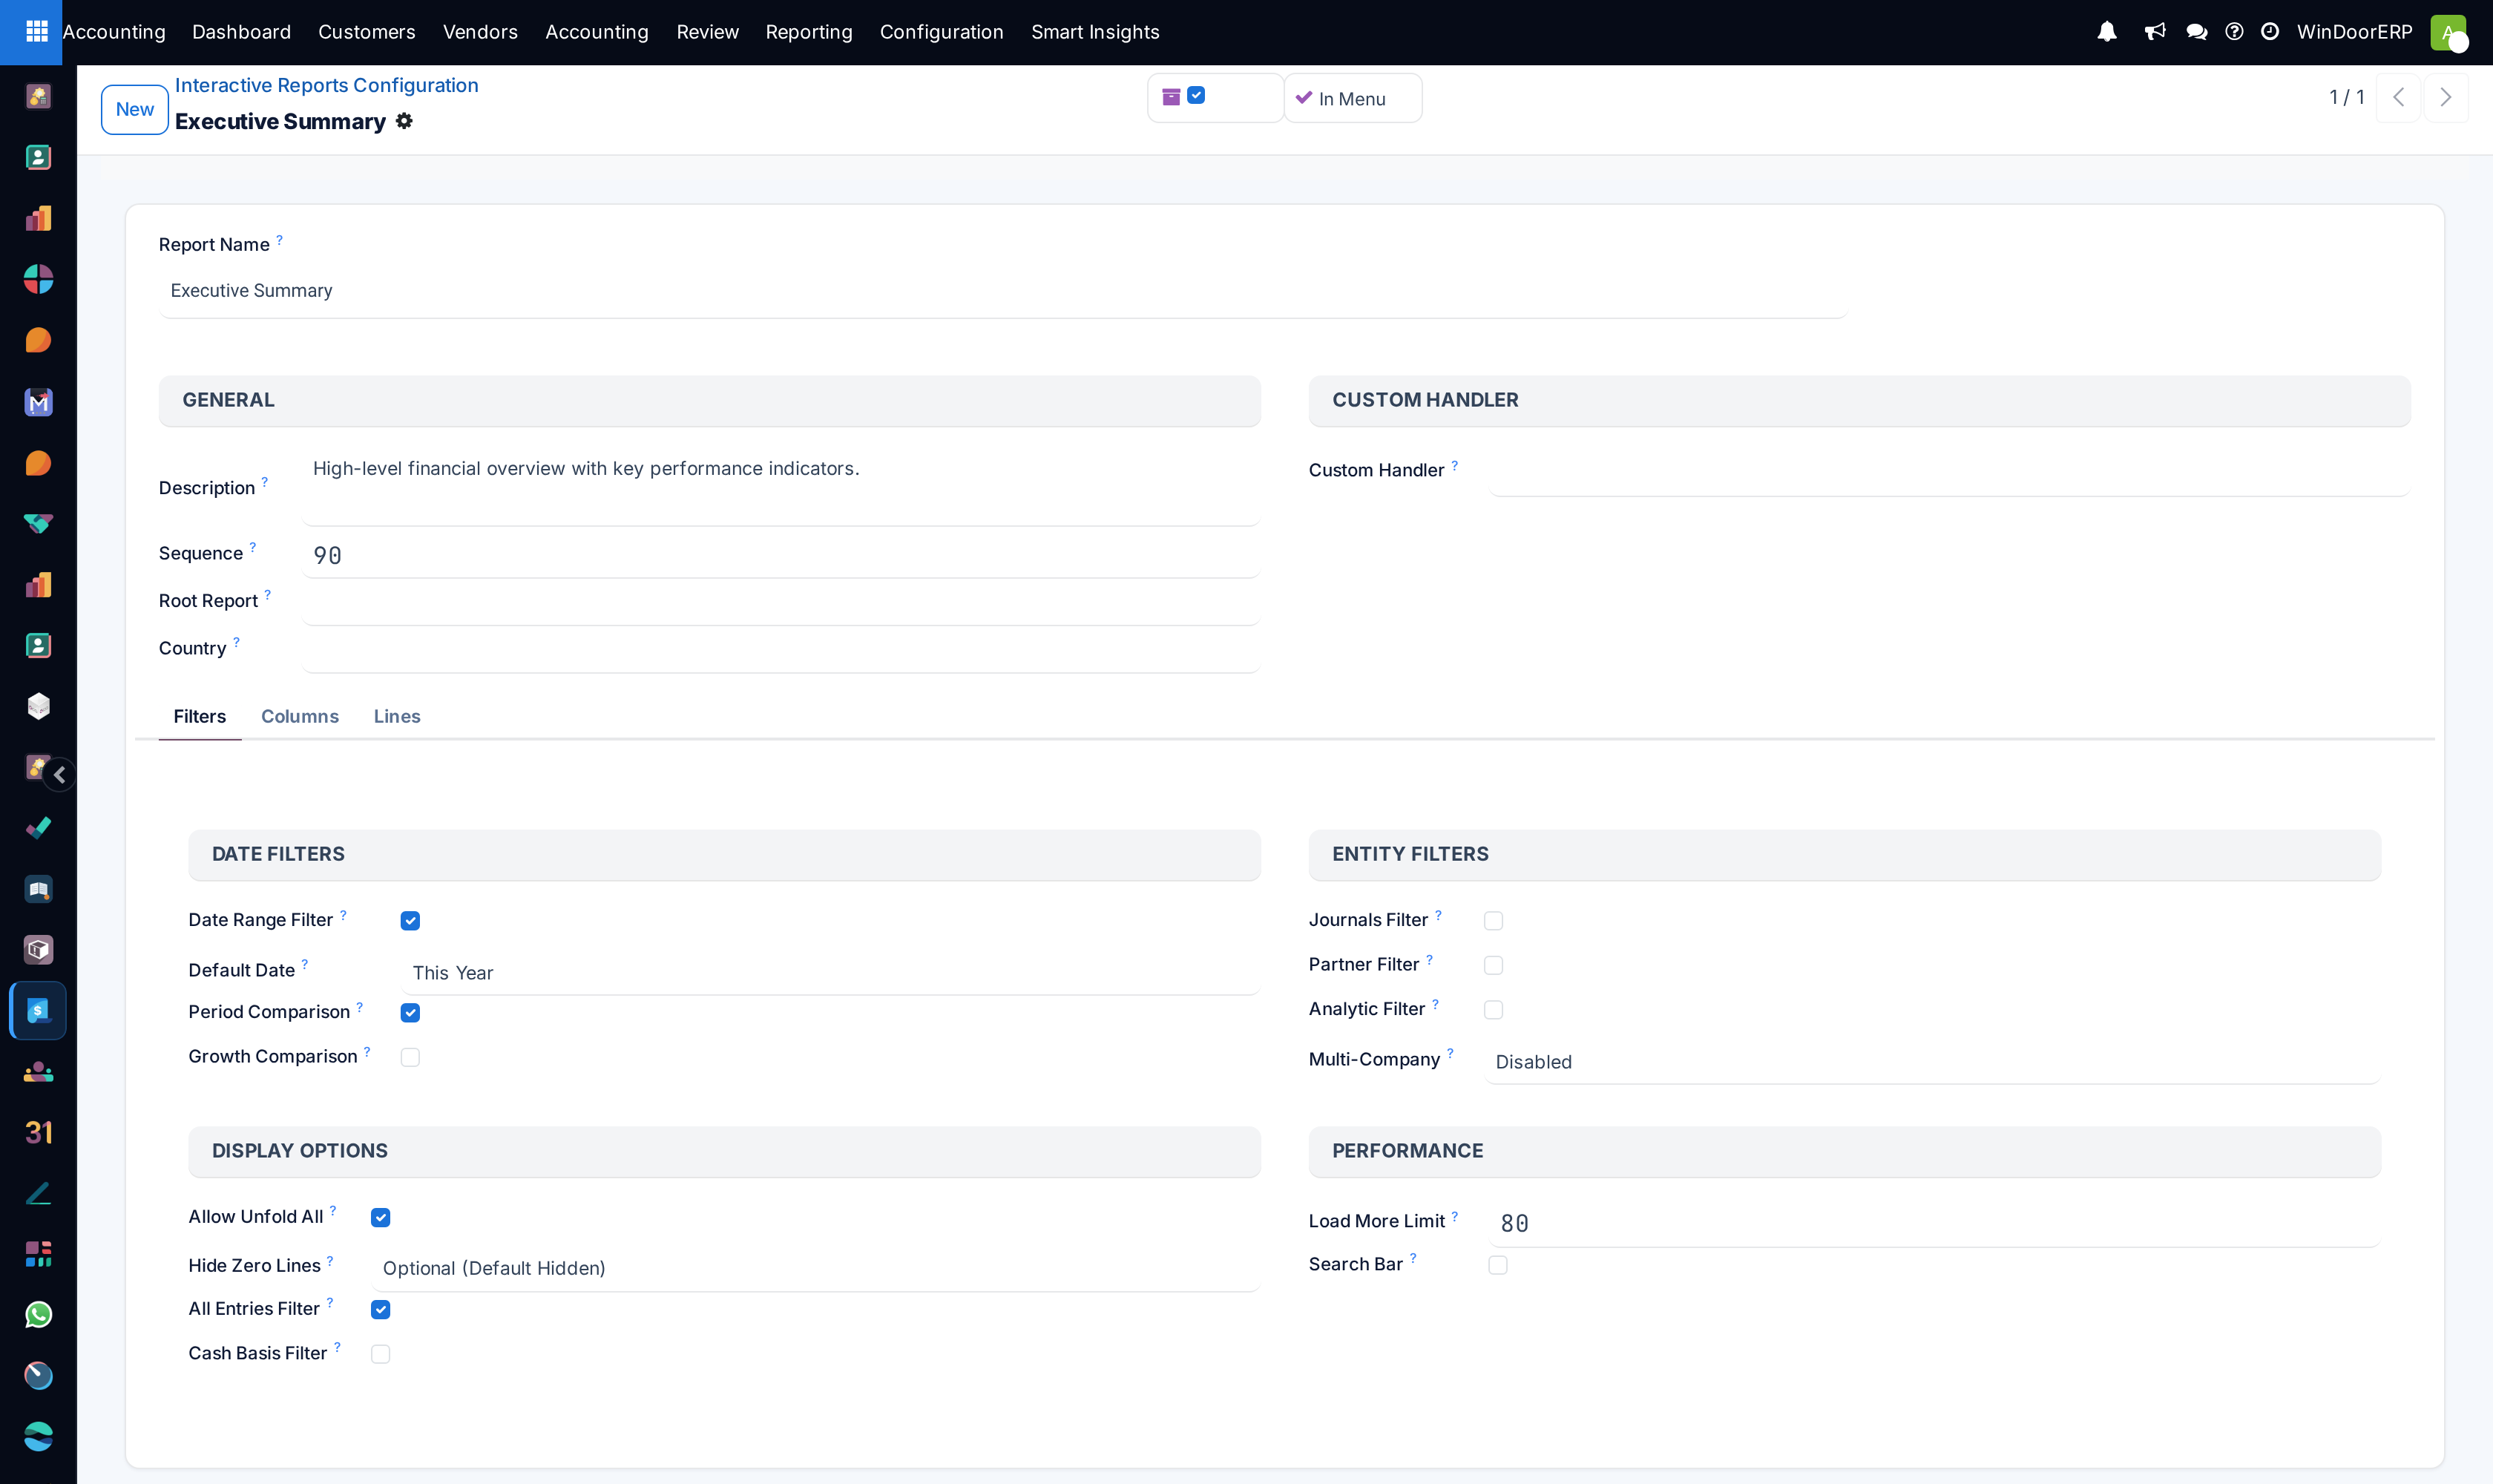Image resolution: width=2493 pixels, height=1484 pixels.
Task: Open Default Date dropdown showing This Year
Action: pyautogui.click(x=830, y=973)
